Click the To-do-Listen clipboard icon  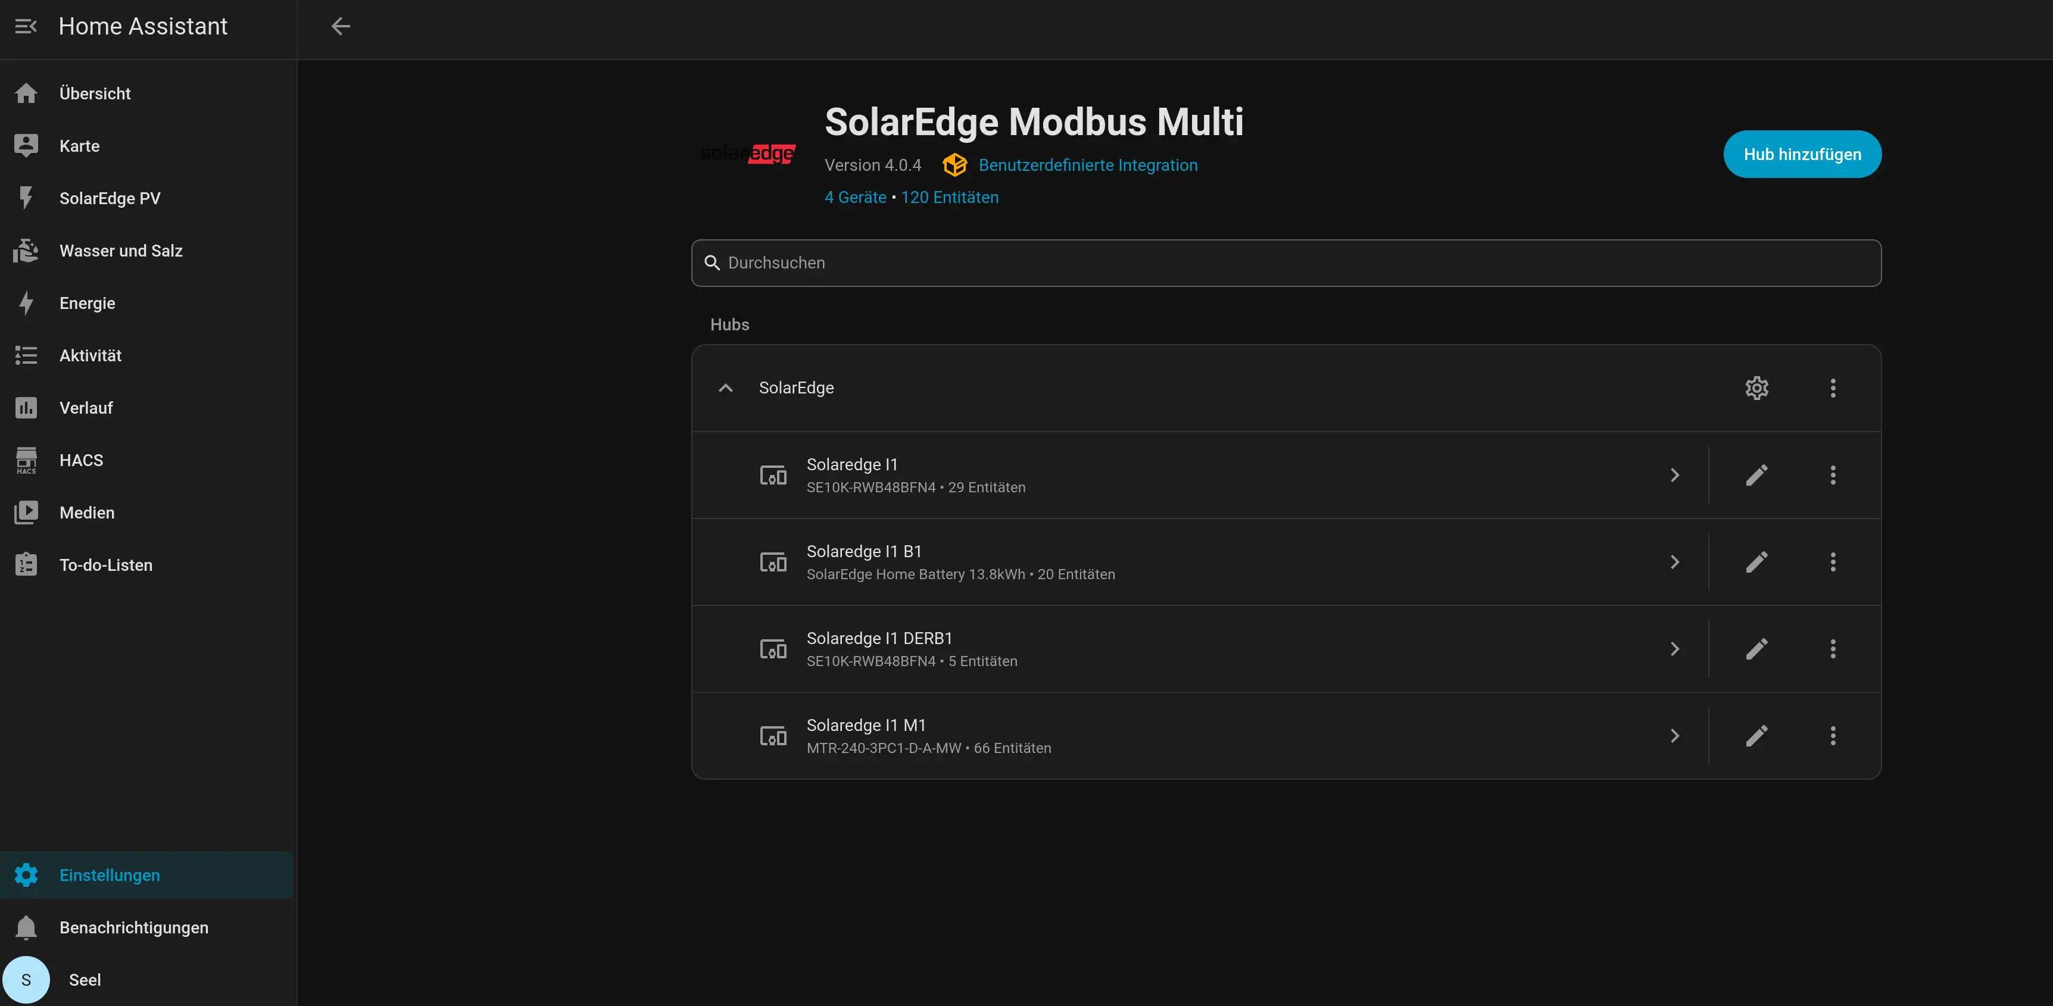click(26, 565)
